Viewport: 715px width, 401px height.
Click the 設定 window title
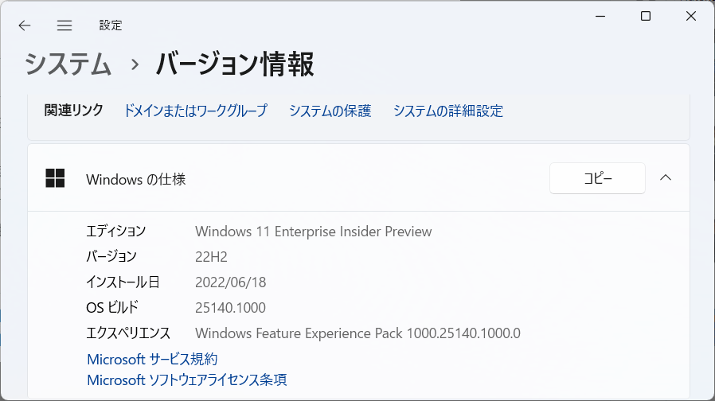[111, 25]
